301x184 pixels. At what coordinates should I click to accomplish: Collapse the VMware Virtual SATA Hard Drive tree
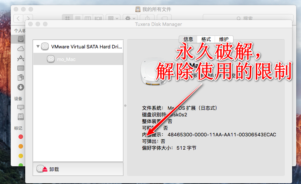[38, 46]
